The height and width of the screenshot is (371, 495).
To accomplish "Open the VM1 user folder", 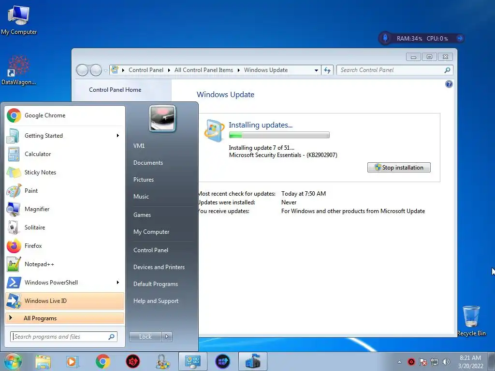I will [x=139, y=146].
